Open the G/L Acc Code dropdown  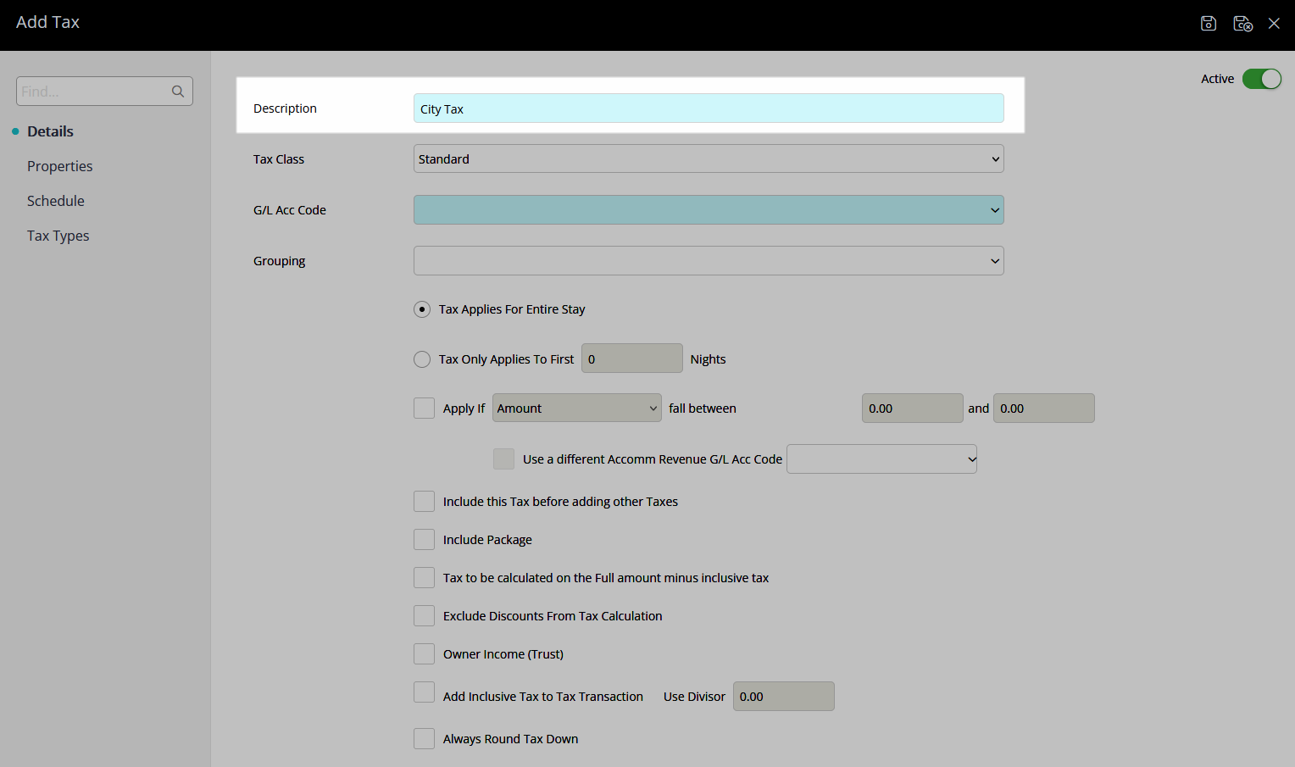point(709,210)
